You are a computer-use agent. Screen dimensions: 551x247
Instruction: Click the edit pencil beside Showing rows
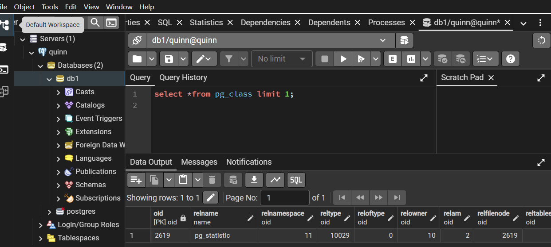click(x=211, y=197)
